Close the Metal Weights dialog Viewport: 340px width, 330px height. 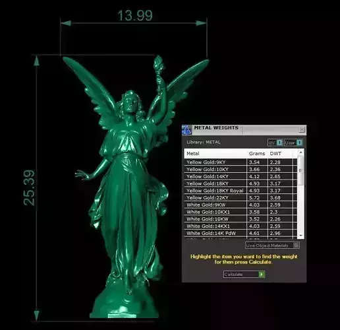click(x=302, y=129)
